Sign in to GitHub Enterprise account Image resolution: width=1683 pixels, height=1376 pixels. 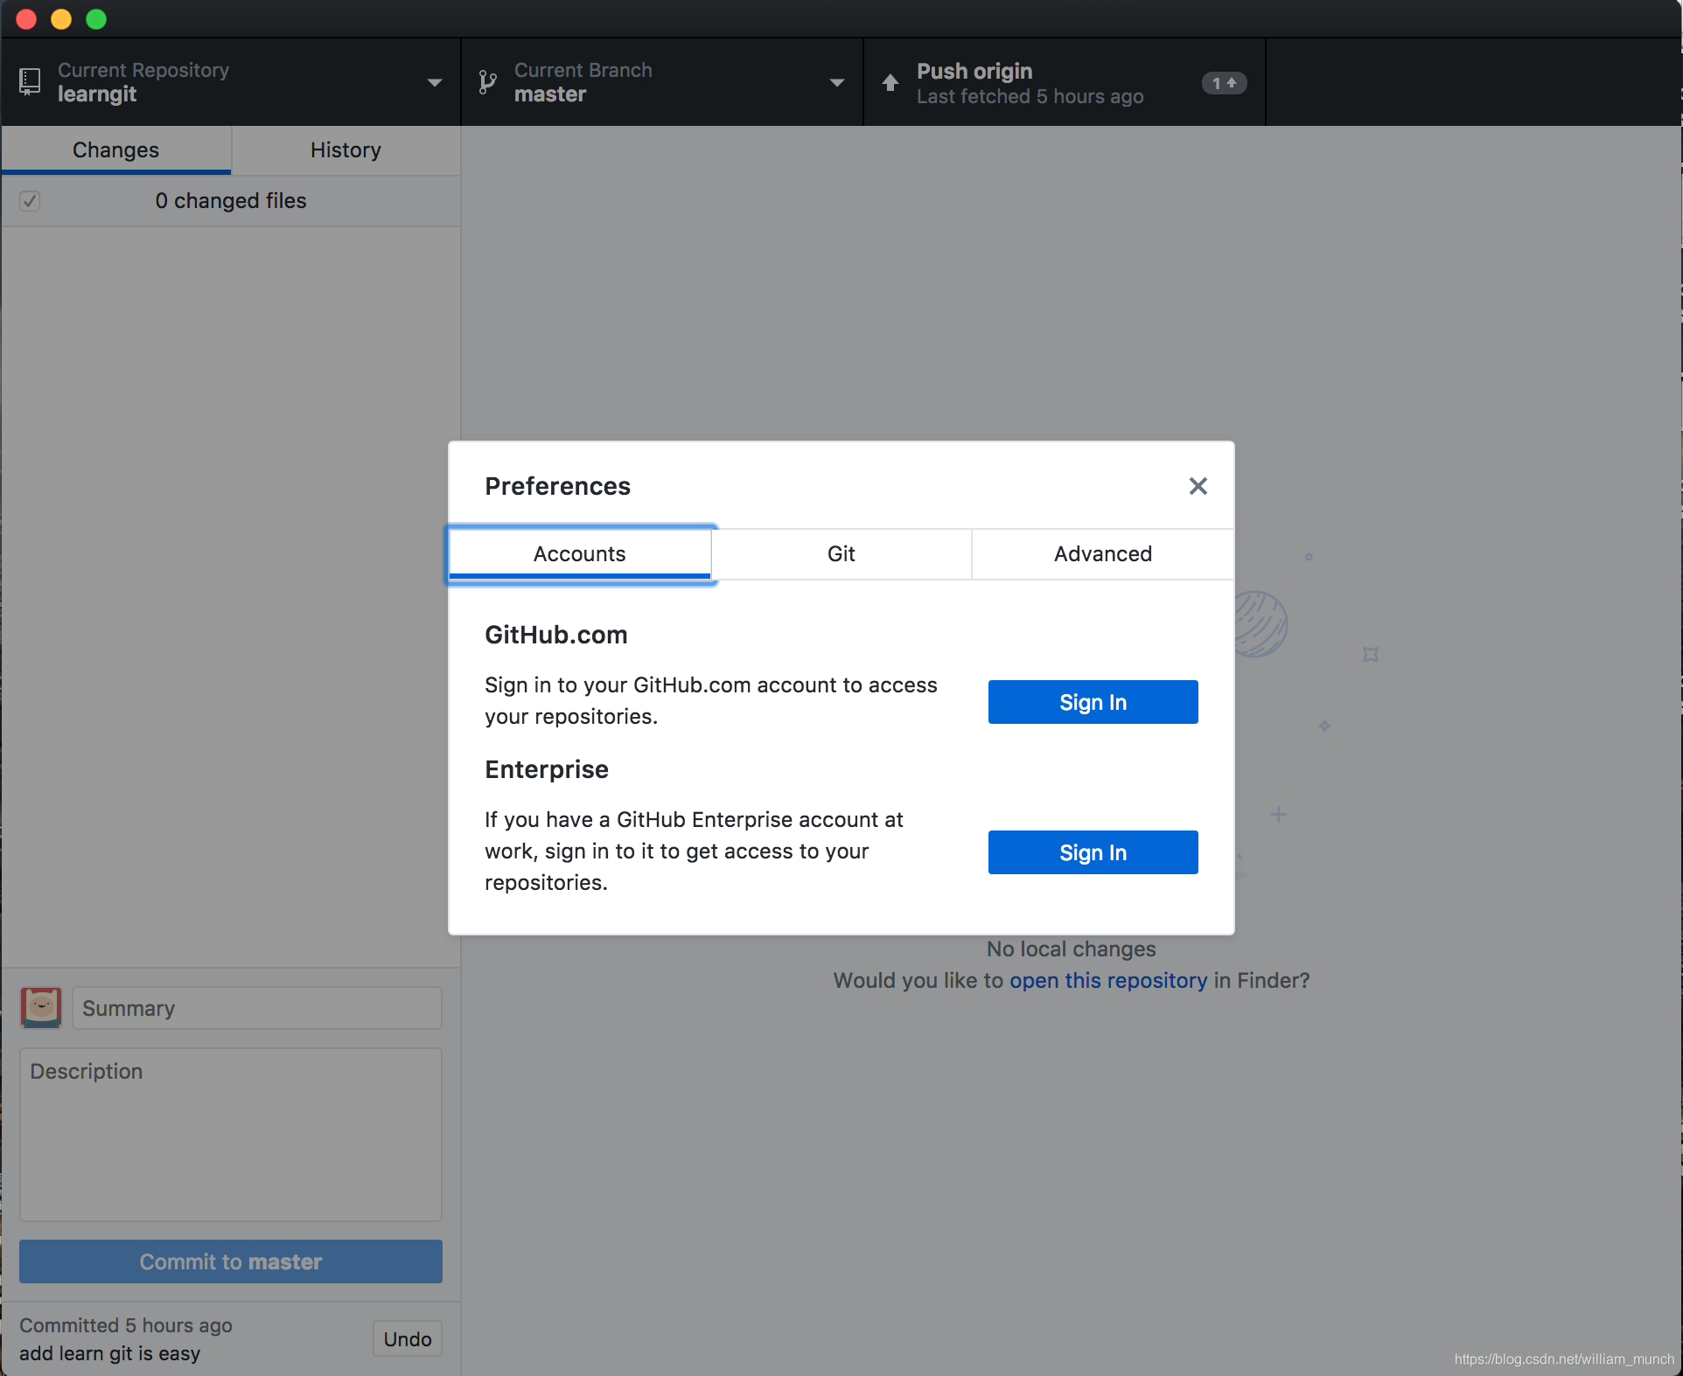click(1093, 852)
